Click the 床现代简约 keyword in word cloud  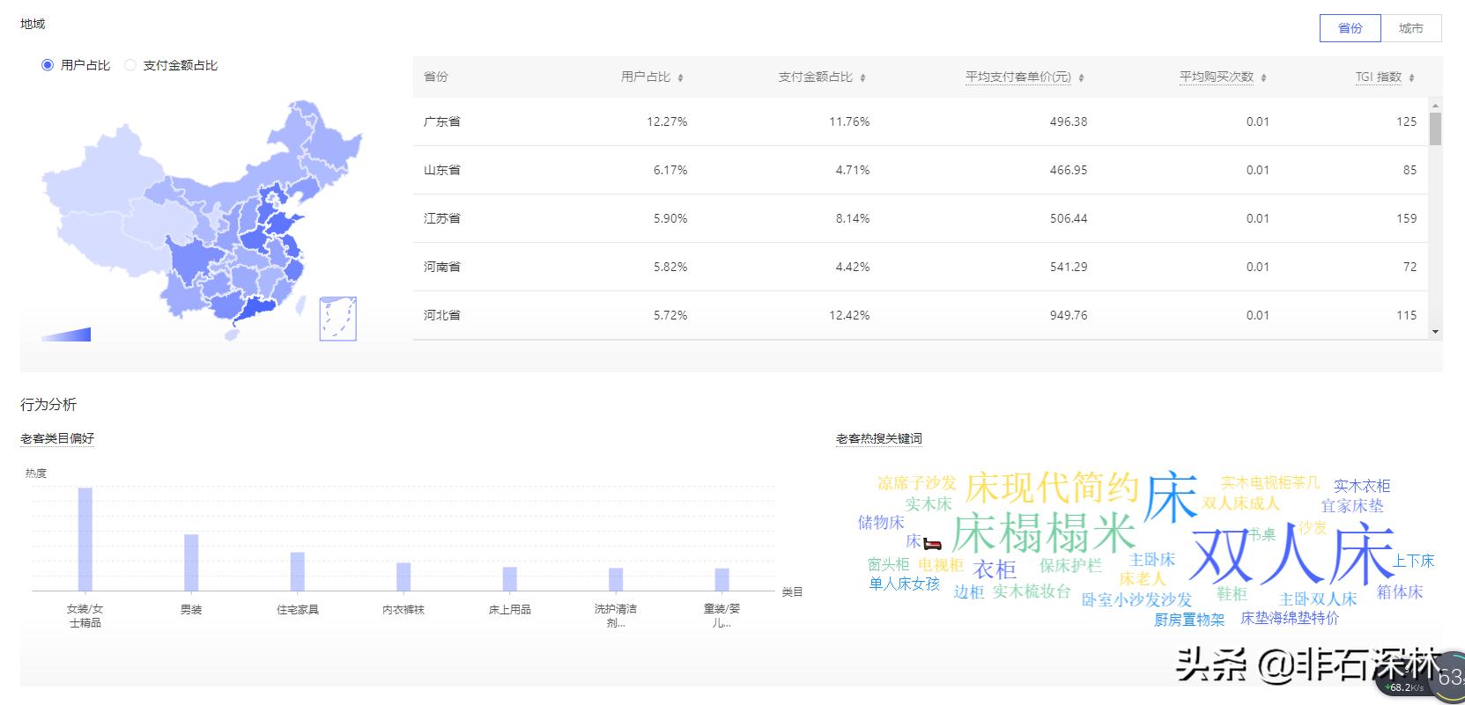(1052, 487)
